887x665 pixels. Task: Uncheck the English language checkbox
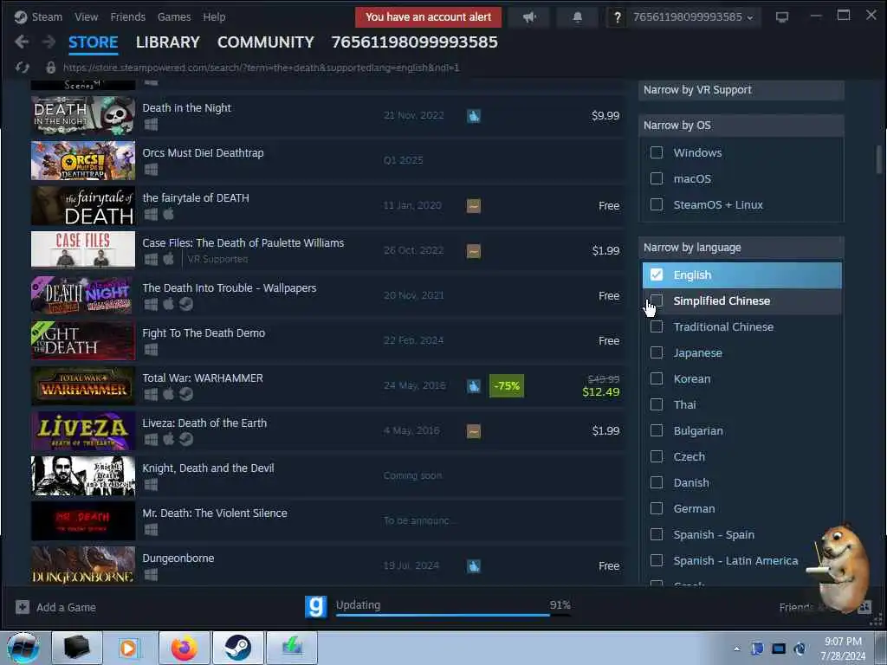pos(657,274)
